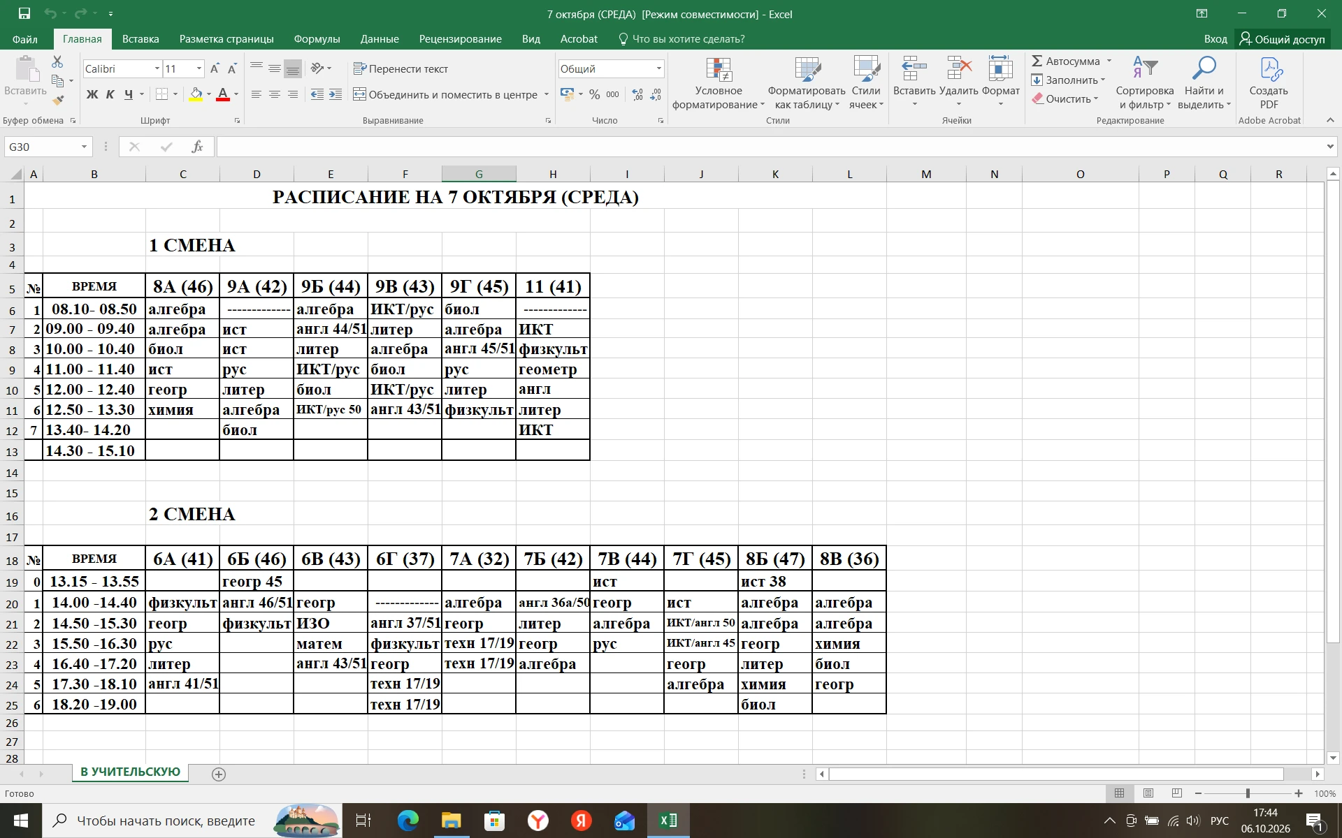Screen dimensions: 1342x838
Task: Open the Формулы ribbon tab
Action: click(x=317, y=39)
